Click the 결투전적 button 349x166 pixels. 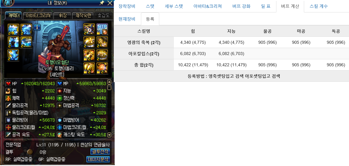click(x=100, y=152)
